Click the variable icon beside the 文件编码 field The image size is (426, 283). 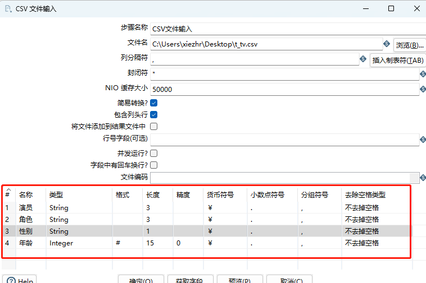[423, 178]
